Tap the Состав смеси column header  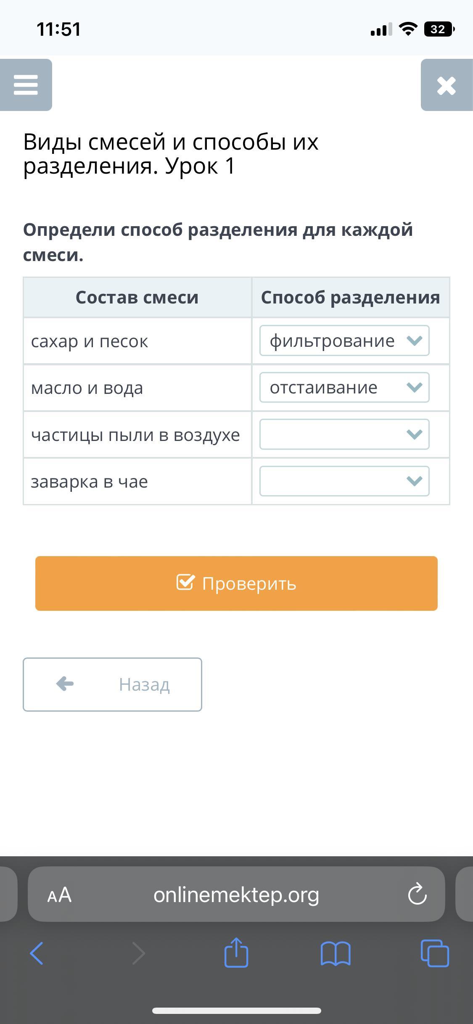coord(137,297)
